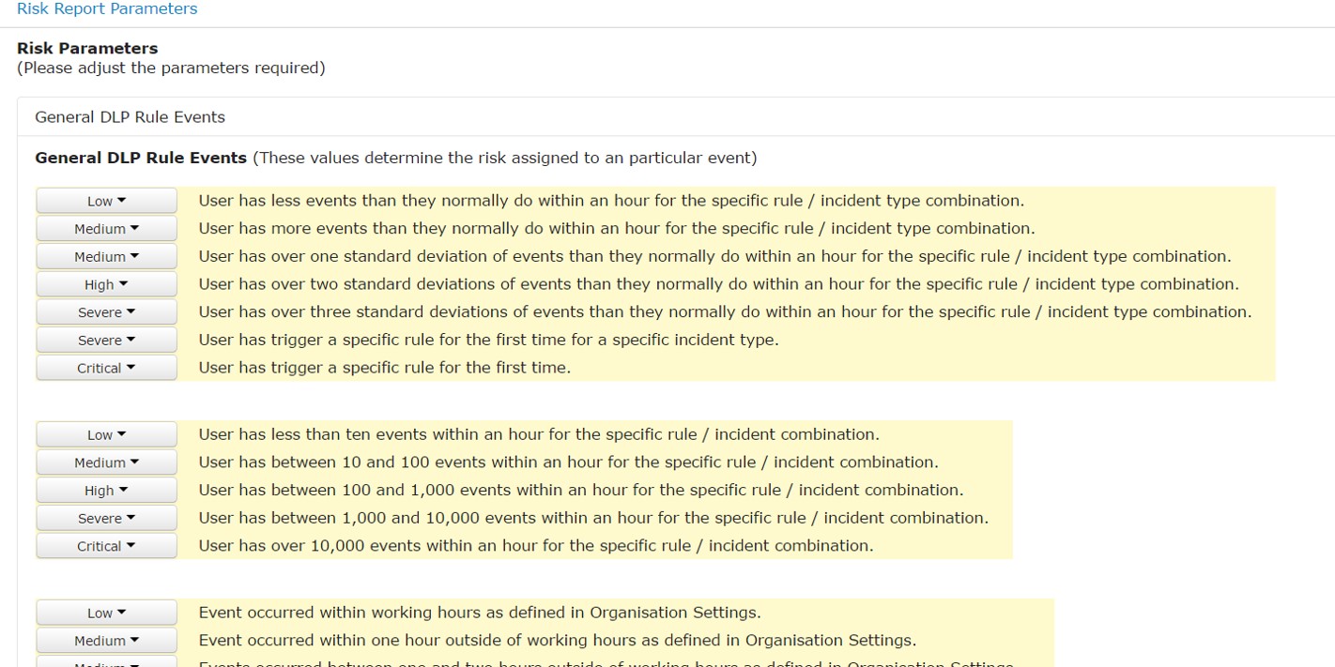Open Critical dropdown for rule triggered first time
Viewport: 1335px width, 667px height.
click(106, 368)
